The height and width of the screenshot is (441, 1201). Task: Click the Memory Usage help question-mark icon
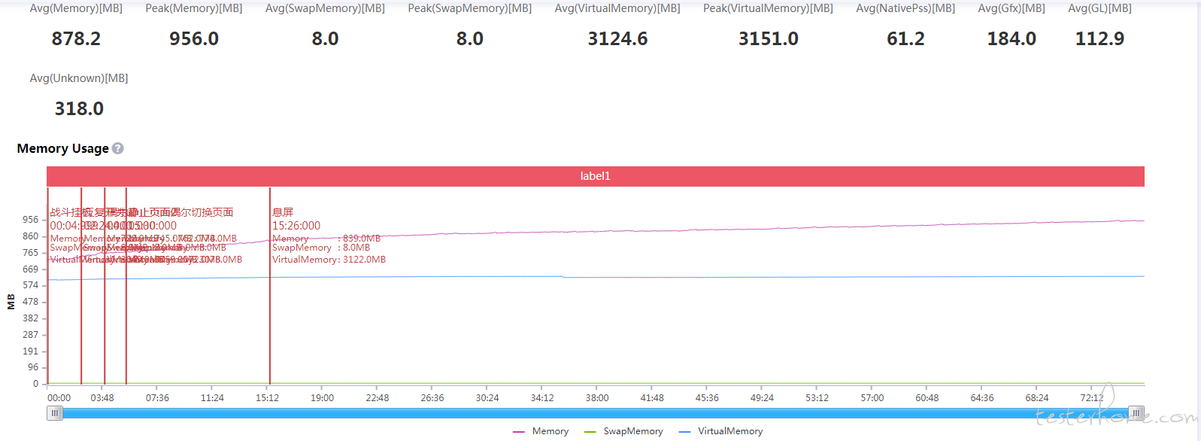click(118, 149)
